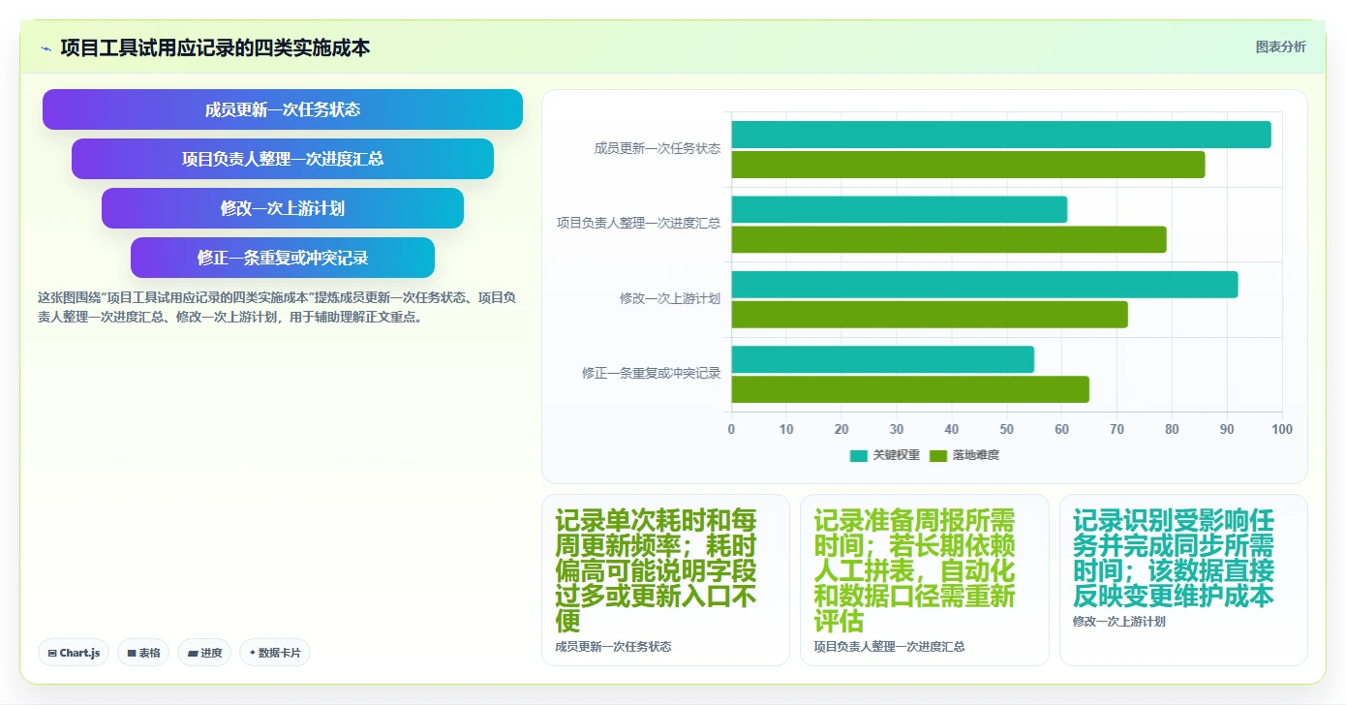Click green 落地难度 bar for 修正一条重复或冲突记录

tap(910, 389)
